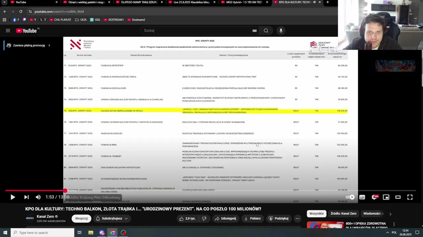Click the Podziękuj thanks button
This screenshot has width=423, height=237.
click(x=279, y=219)
